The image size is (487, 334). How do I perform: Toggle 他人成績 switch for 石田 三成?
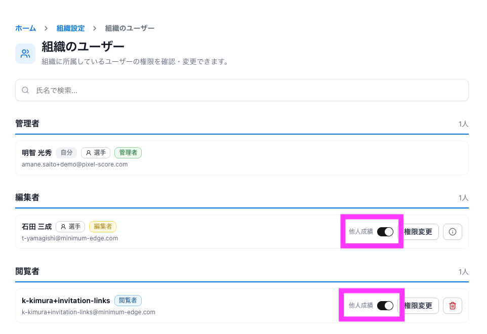click(385, 232)
